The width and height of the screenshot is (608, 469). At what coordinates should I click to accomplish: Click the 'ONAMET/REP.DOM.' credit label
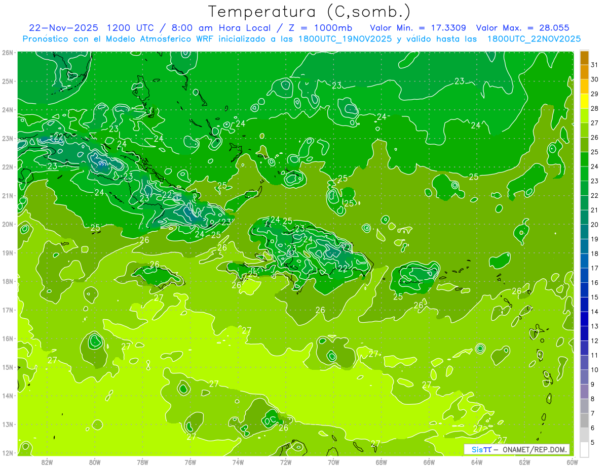[535, 449]
